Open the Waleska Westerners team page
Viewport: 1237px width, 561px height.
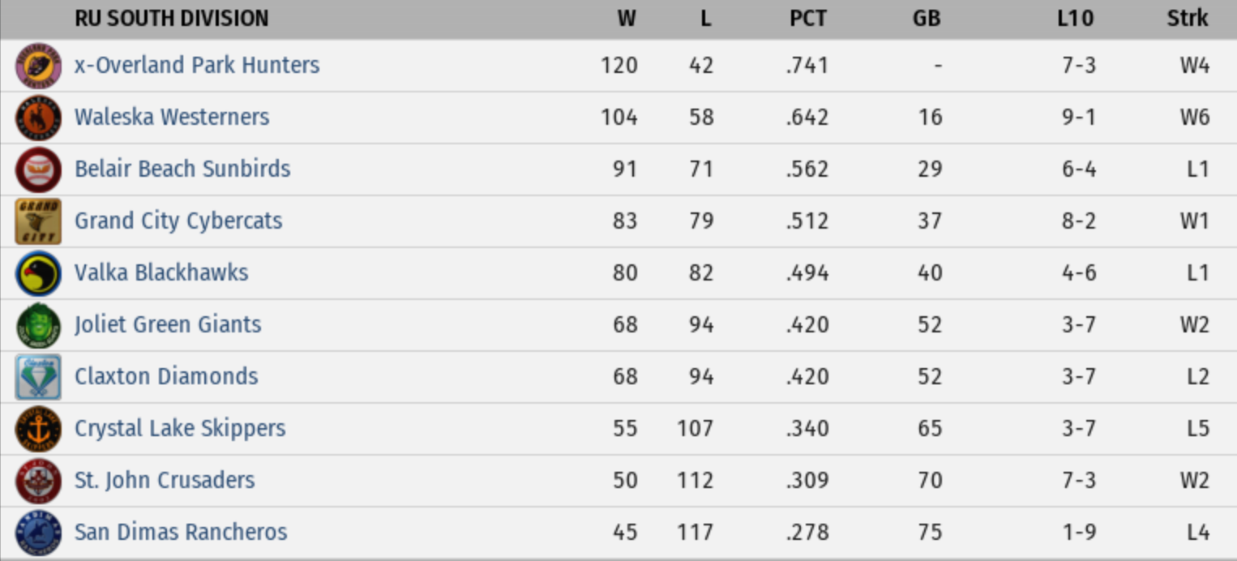pos(172,117)
